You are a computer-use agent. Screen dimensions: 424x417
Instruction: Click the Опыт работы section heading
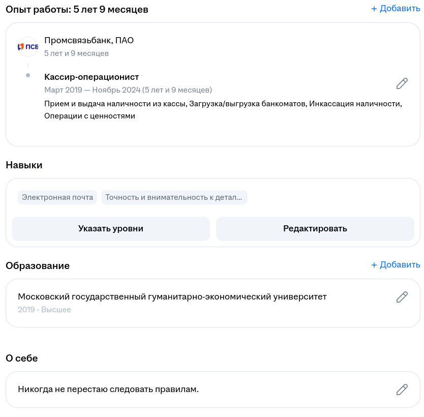[x=77, y=9]
